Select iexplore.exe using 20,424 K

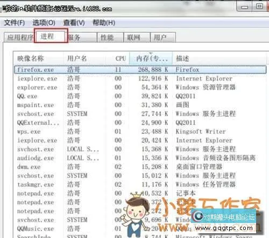point(140,140)
